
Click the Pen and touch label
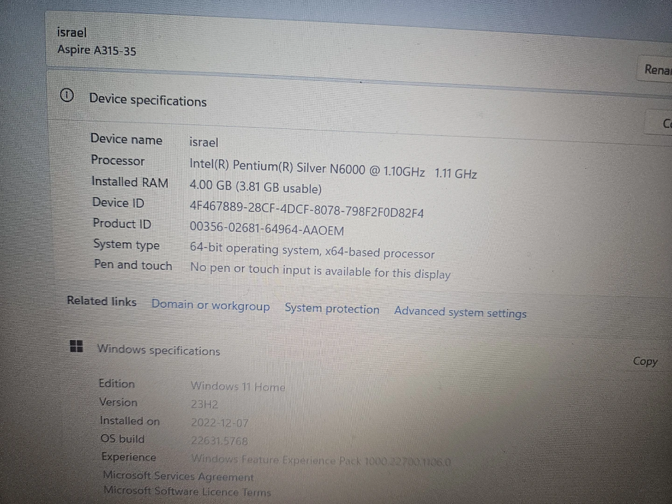[x=133, y=265]
